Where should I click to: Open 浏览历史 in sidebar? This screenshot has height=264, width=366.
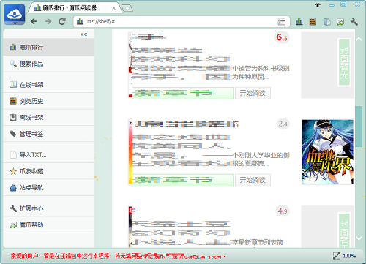coord(48,101)
